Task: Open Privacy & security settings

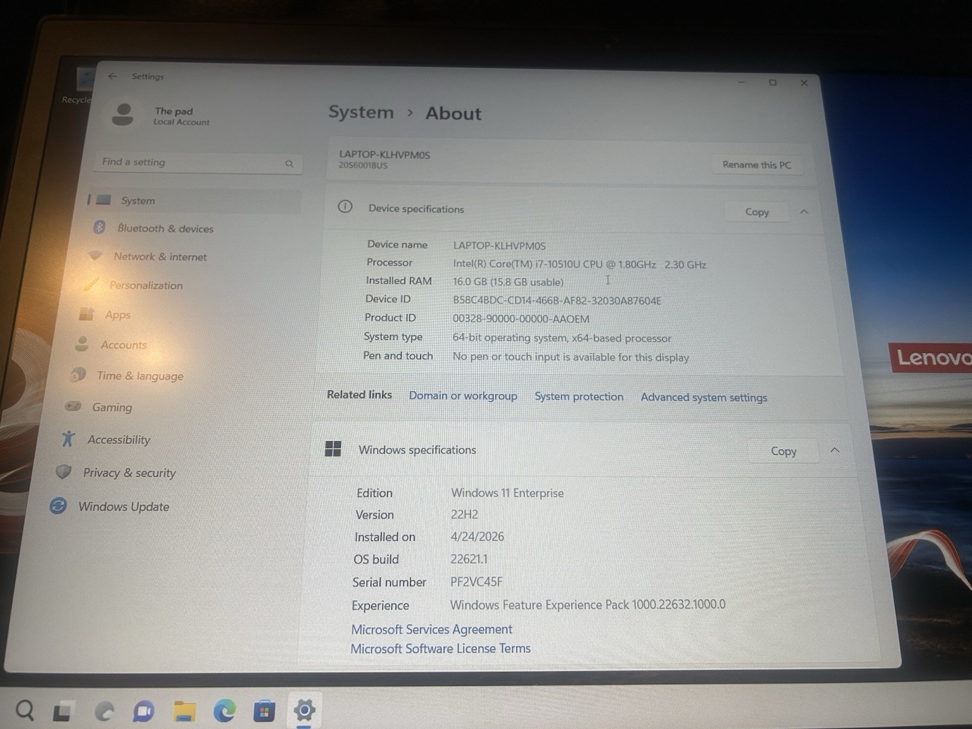Action: click(129, 473)
